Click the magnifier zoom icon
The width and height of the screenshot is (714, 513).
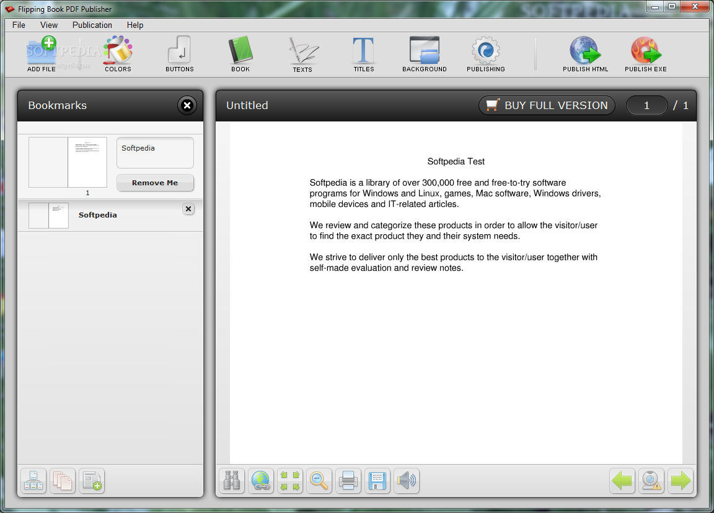pos(319,481)
